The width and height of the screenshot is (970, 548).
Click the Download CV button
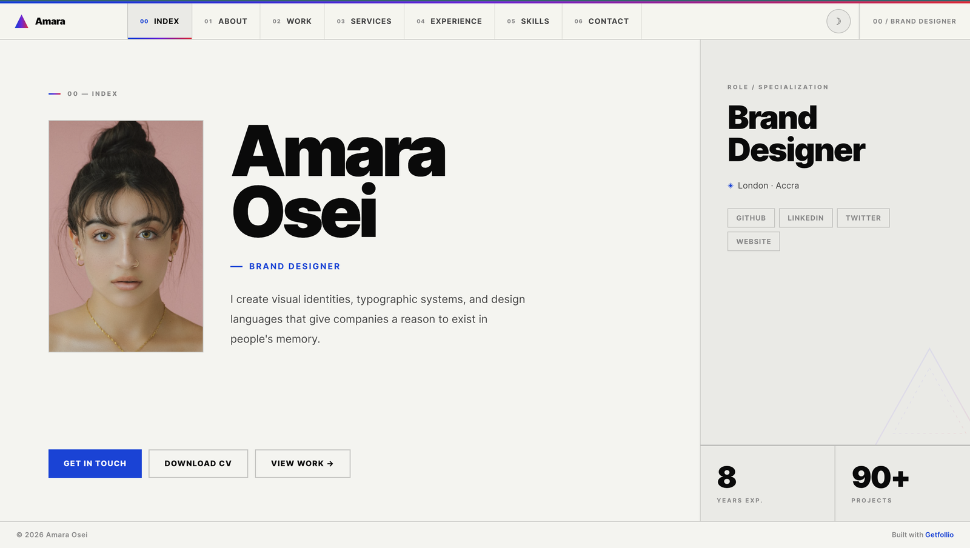coord(198,464)
